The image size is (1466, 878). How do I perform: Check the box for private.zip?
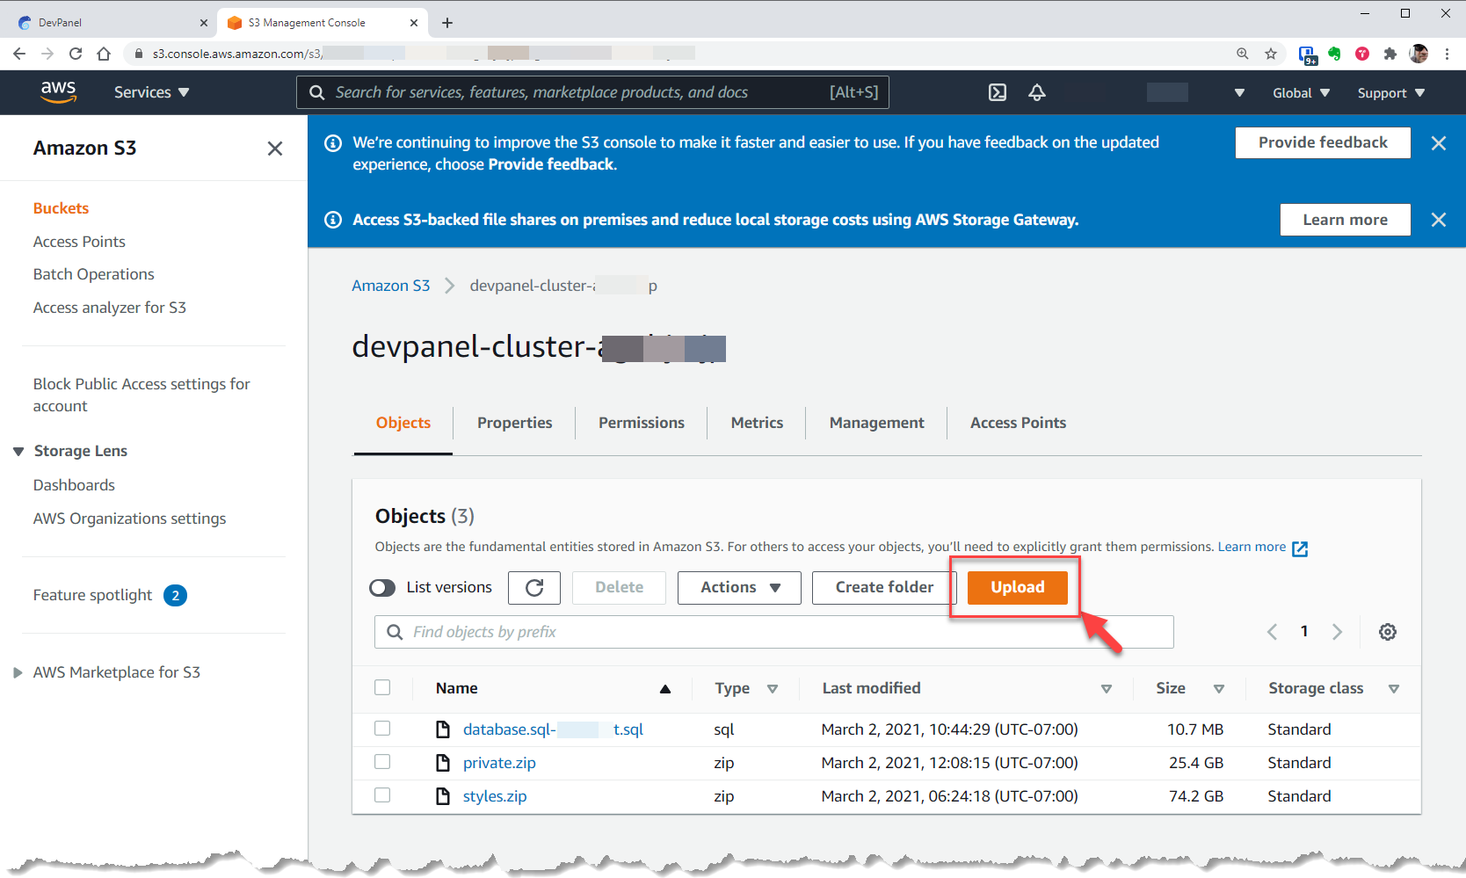click(x=382, y=762)
